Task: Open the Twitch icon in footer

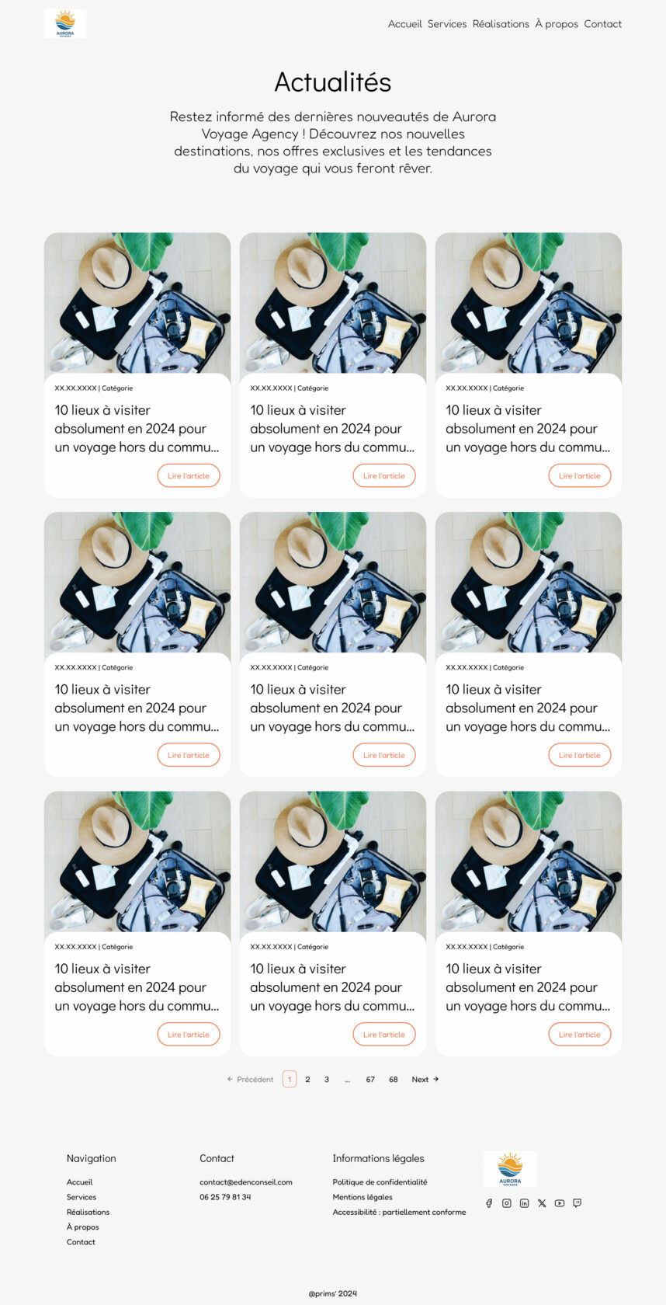Action: point(578,1203)
